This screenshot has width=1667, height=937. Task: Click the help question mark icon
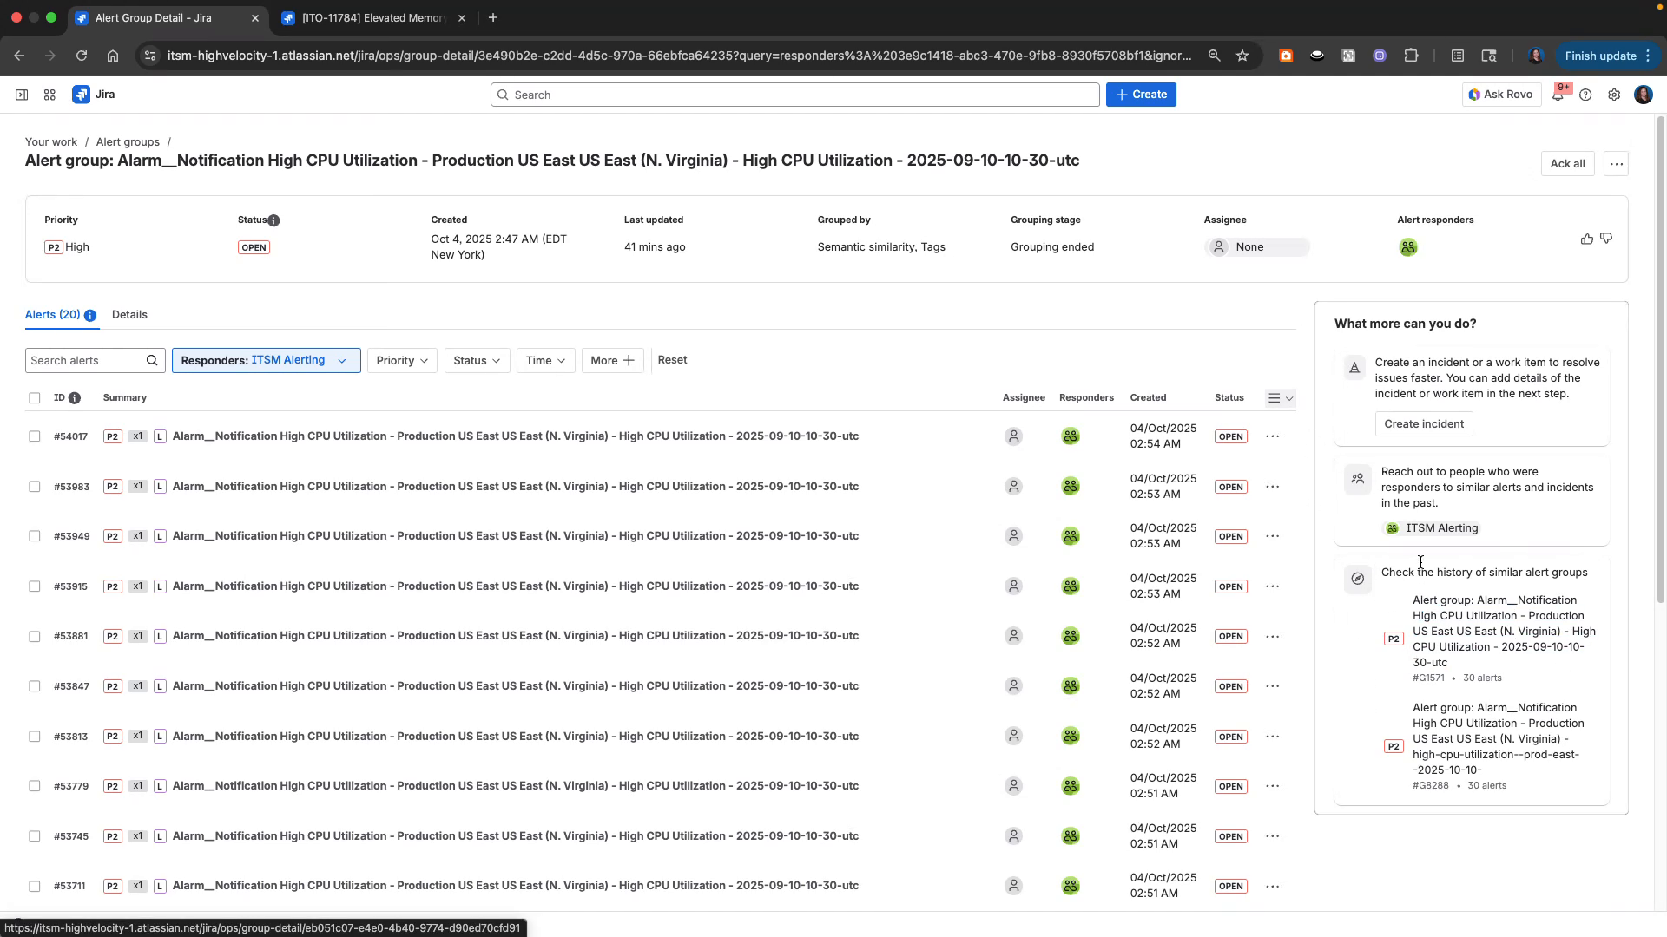[x=1586, y=95]
